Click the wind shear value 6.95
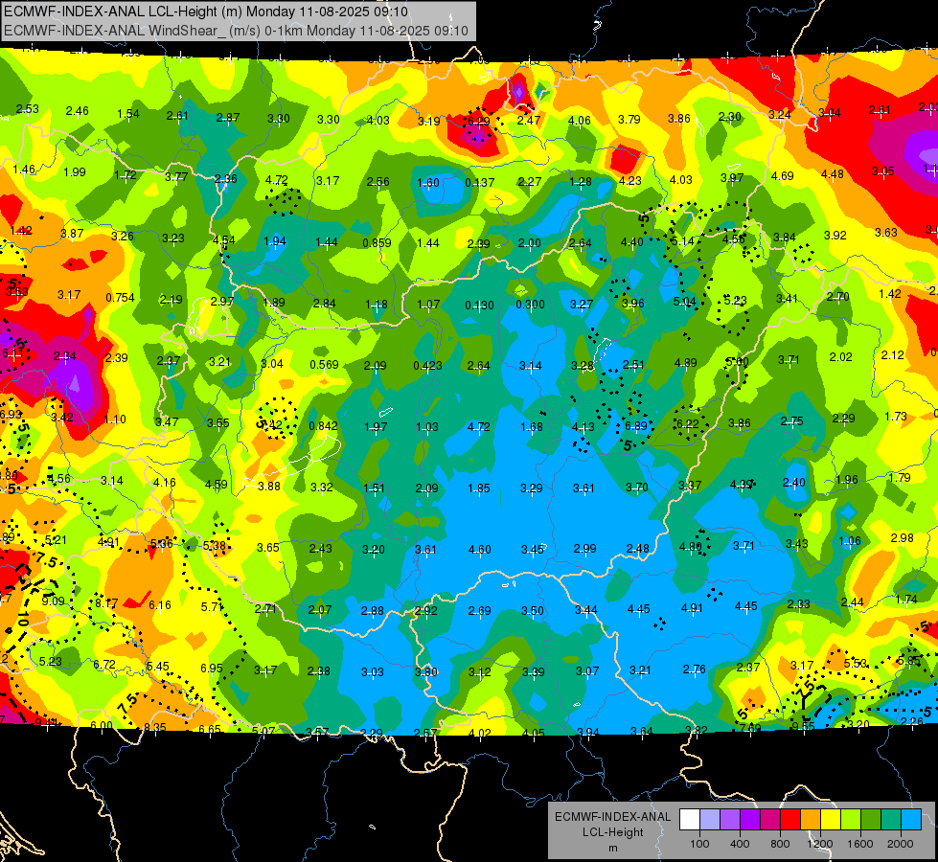The width and height of the screenshot is (938, 862). tap(211, 668)
